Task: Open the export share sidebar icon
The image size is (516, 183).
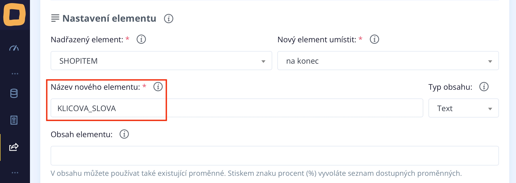Action: (x=14, y=147)
